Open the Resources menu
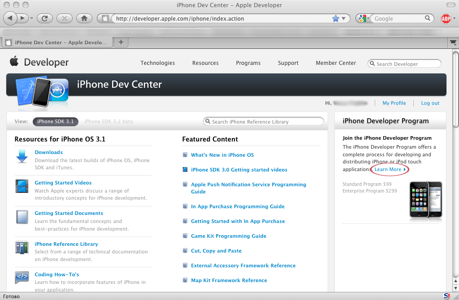Image resolution: width=459 pixels, height=300 pixels. click(x=205, y=63)
